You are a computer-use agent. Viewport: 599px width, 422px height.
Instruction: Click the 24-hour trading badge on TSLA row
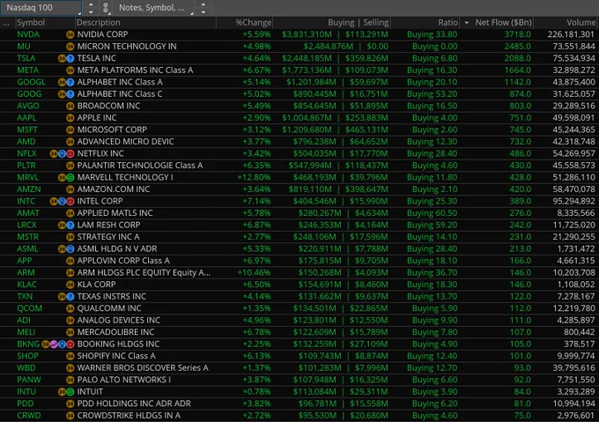pyautogui.click(x=62, y=58)
